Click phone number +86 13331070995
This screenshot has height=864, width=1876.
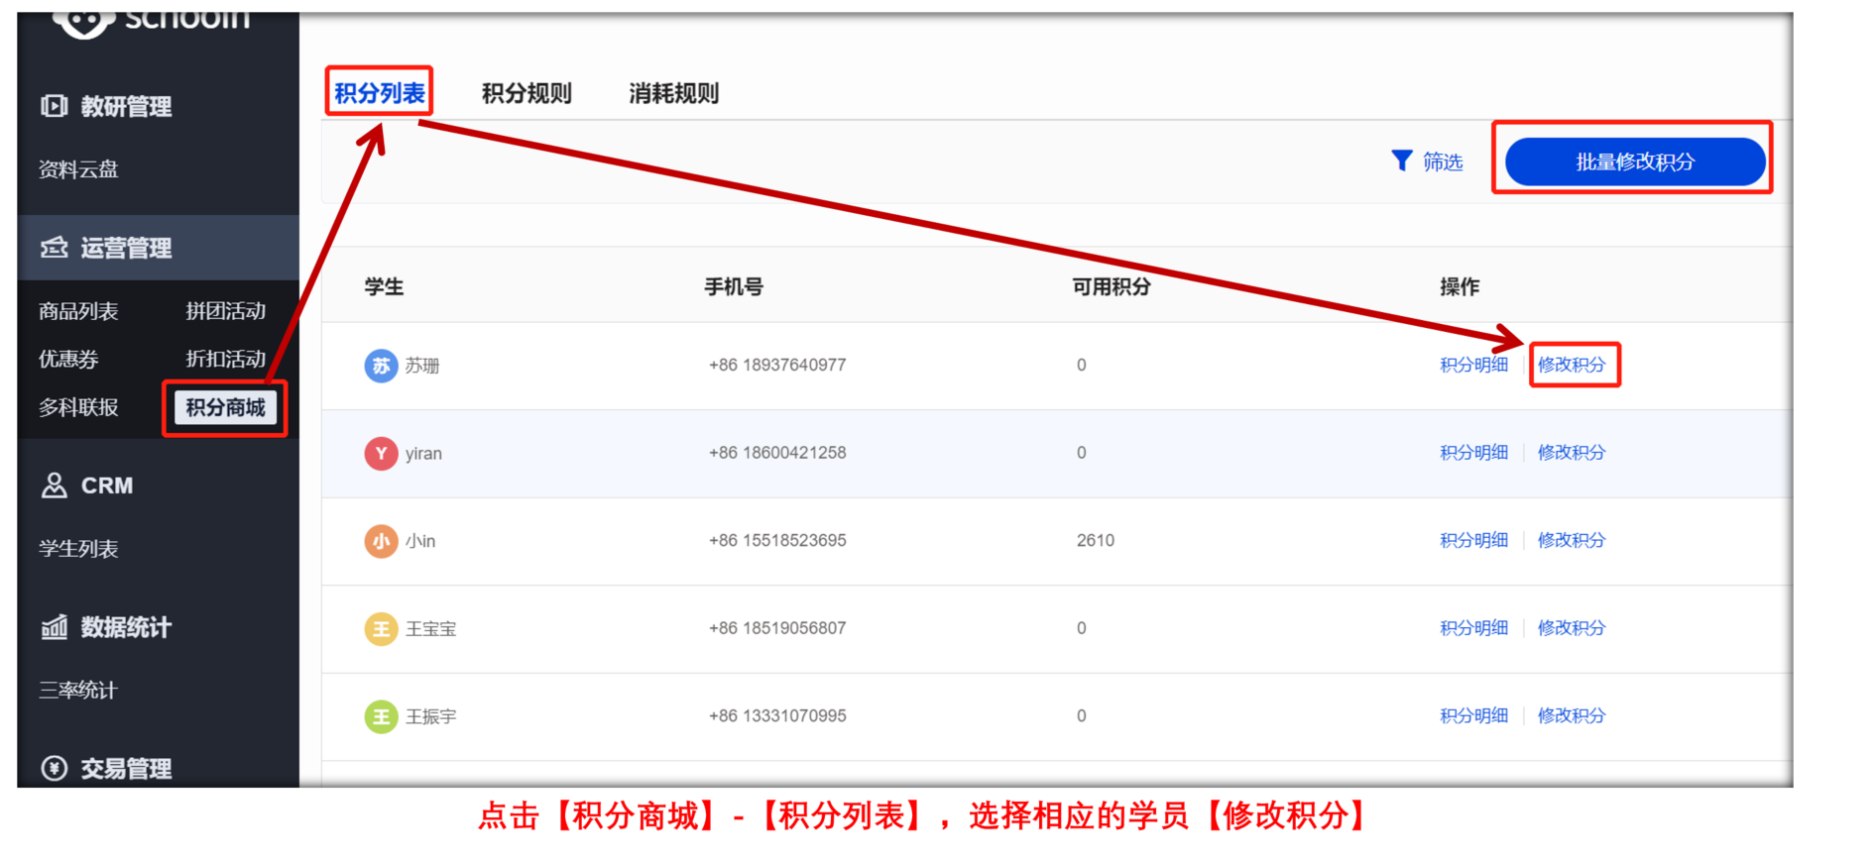click(x=777, y=716)
